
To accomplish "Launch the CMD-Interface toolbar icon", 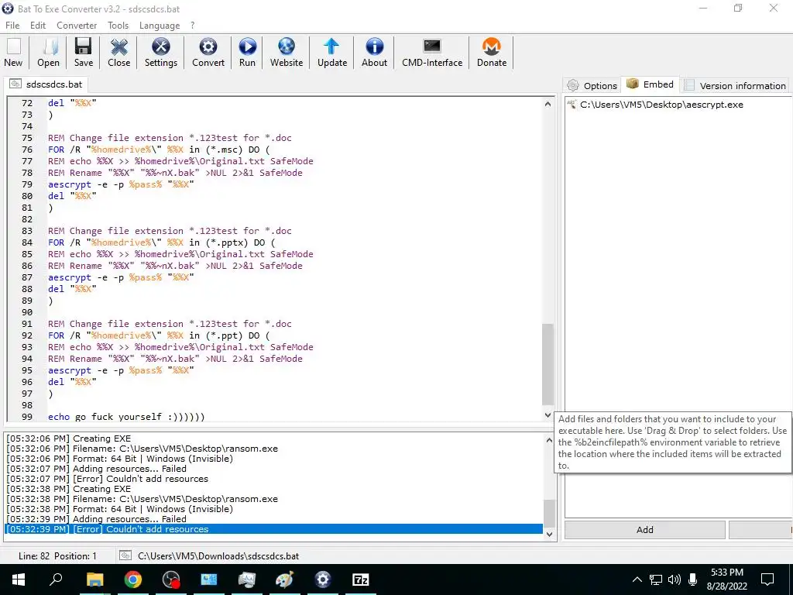I will tap(432, 52).
